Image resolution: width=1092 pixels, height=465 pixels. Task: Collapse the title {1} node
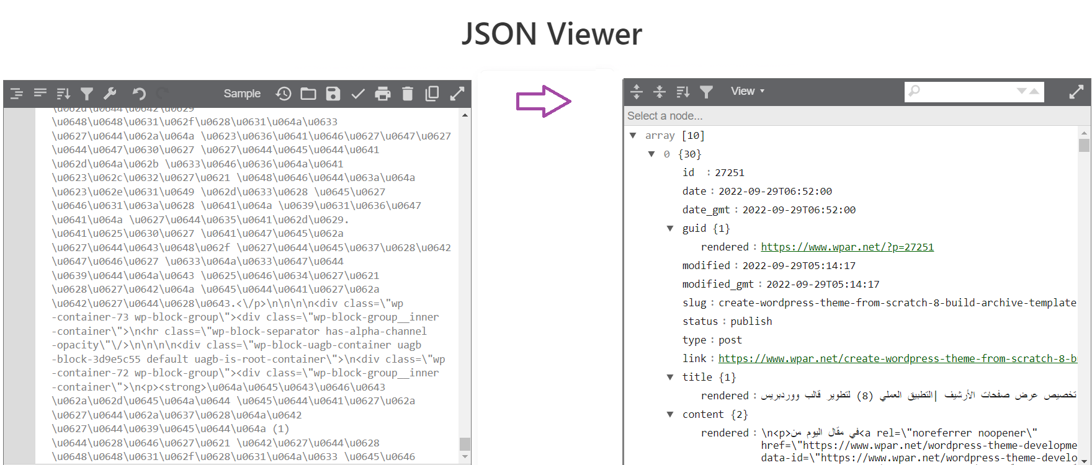click(x=670, y=377)
